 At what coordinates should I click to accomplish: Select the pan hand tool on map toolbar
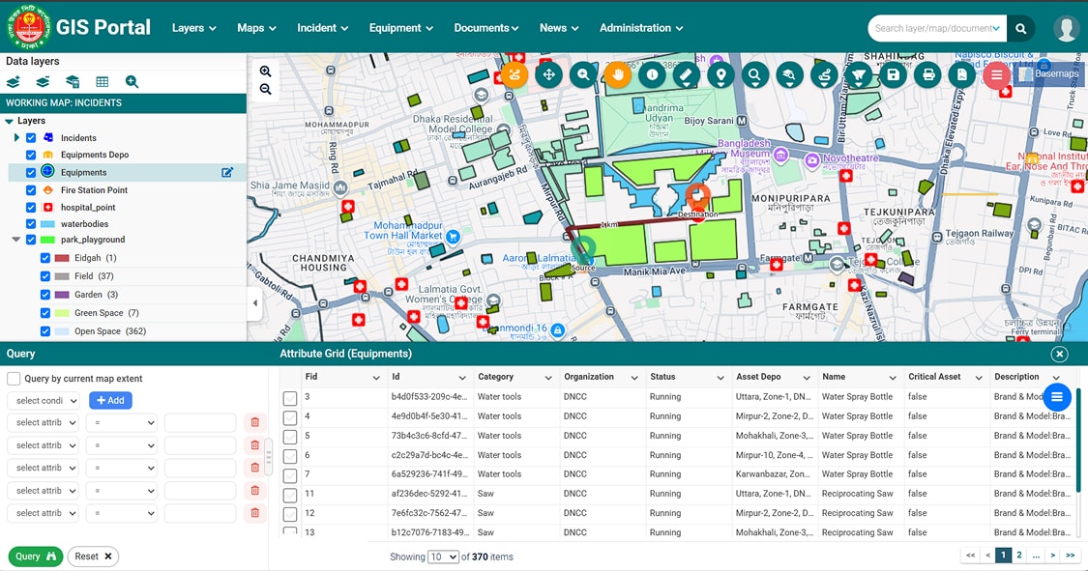(x=617, y=74)
